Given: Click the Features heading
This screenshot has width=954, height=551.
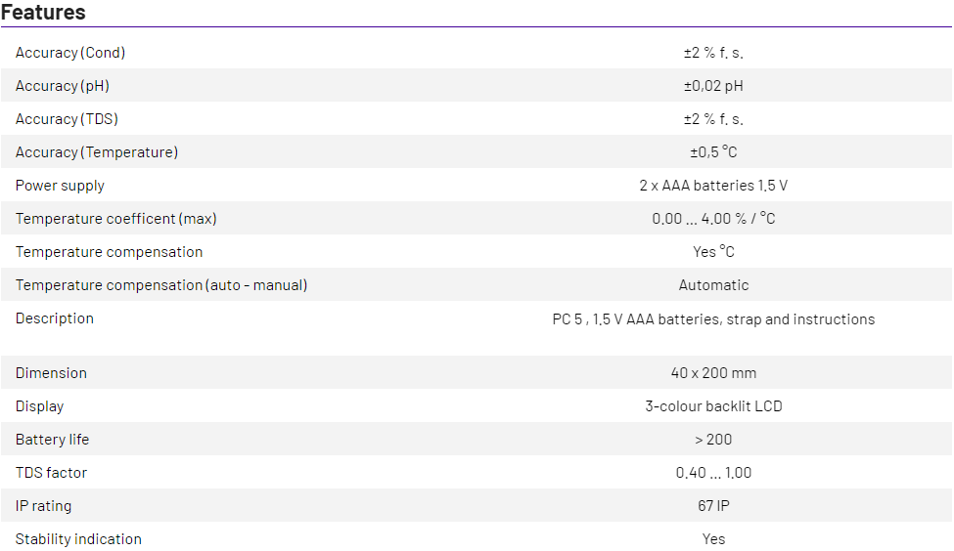Looking at the screenshot, I should [43, 13].
